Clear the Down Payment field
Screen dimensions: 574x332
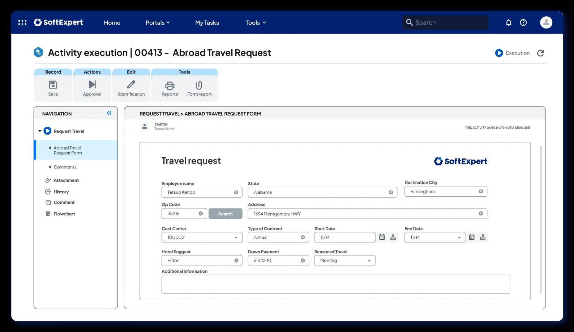pyautogui.click(x=303, y=261)
